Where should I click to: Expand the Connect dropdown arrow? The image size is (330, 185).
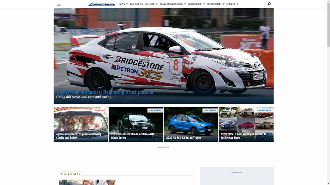click(x=237, y=4)
